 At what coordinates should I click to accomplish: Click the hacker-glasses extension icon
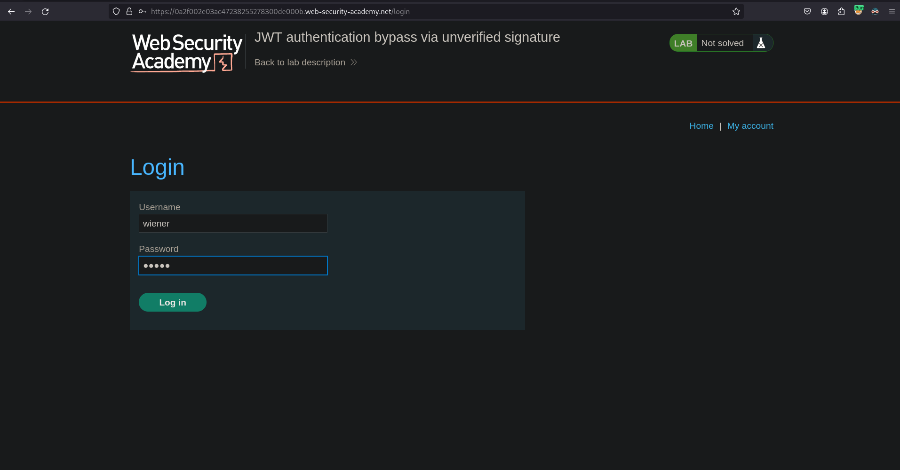(875, 11)
